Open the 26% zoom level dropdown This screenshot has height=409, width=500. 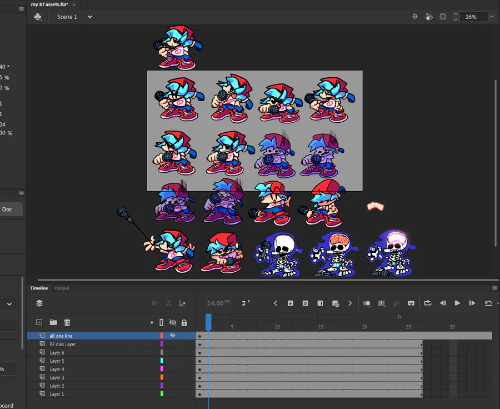click(492, 17)
